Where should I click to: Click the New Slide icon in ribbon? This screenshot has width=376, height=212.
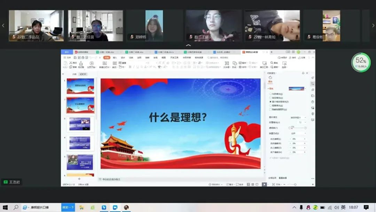click(x=105, y=65)
